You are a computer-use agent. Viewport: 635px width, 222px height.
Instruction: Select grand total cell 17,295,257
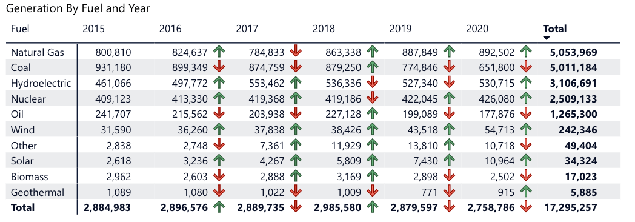(570, 208)
